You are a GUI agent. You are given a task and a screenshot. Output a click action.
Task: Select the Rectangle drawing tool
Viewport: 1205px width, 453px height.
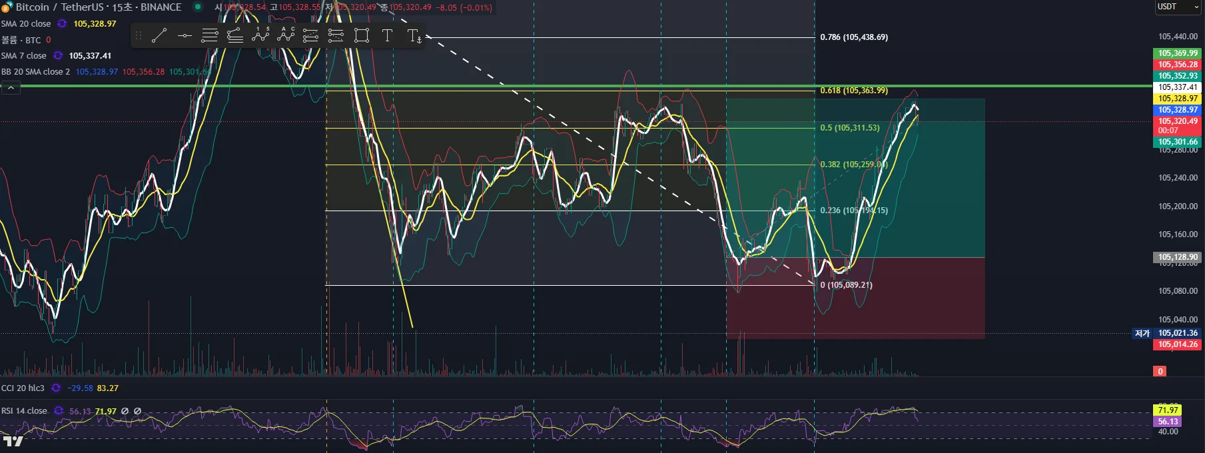tap(362, 35)
